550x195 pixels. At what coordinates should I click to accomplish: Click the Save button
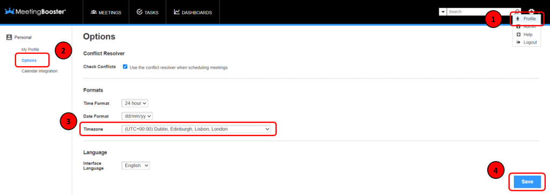(x=527, y=182)
